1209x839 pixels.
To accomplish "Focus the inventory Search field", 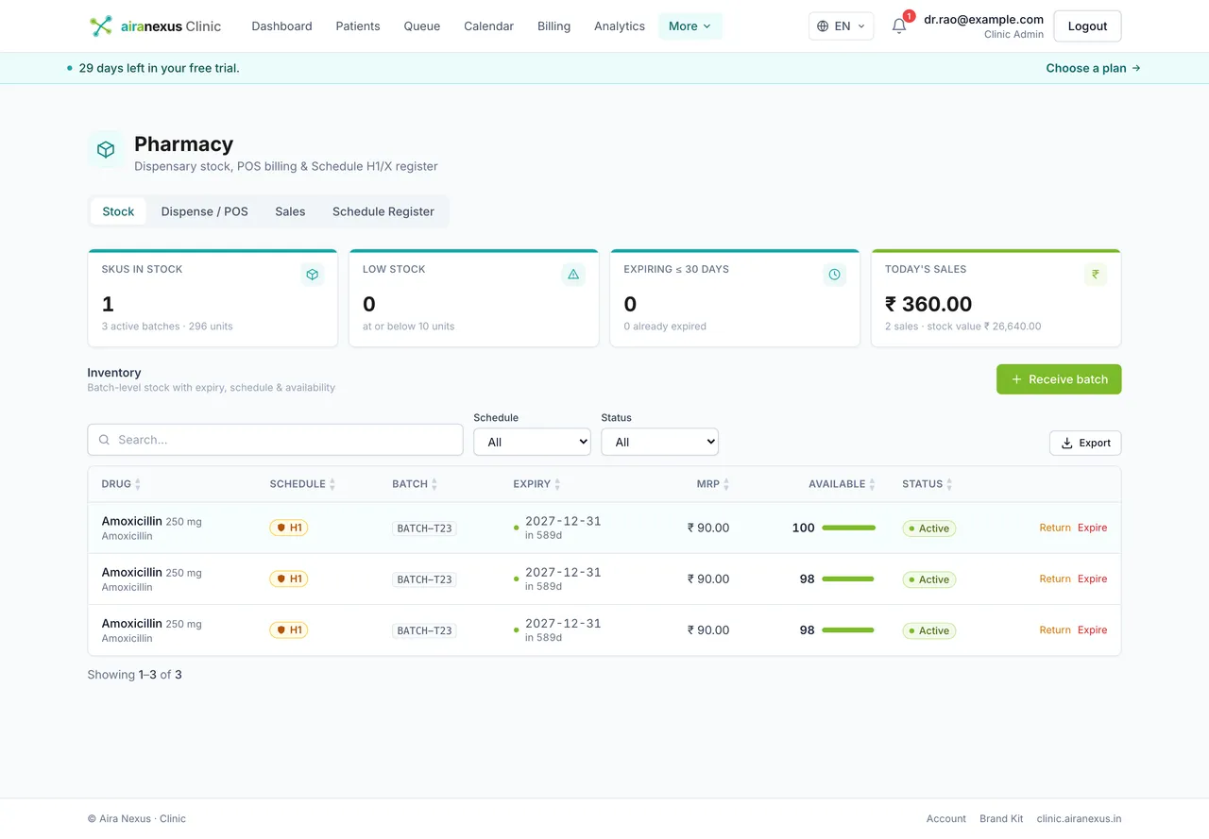I will (275, 440).
